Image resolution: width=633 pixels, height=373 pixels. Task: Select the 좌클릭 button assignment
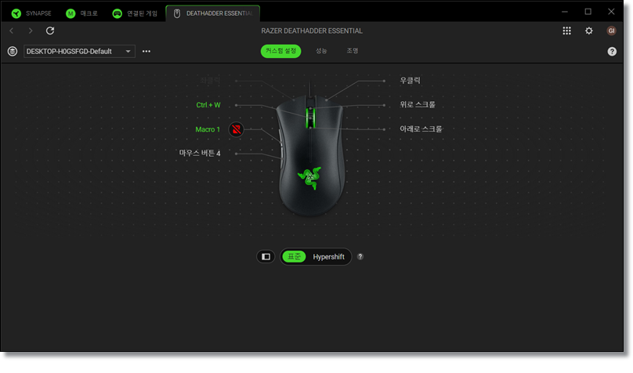(210, 81)
